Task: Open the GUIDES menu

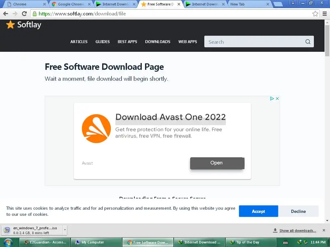Action: point(102,41)
